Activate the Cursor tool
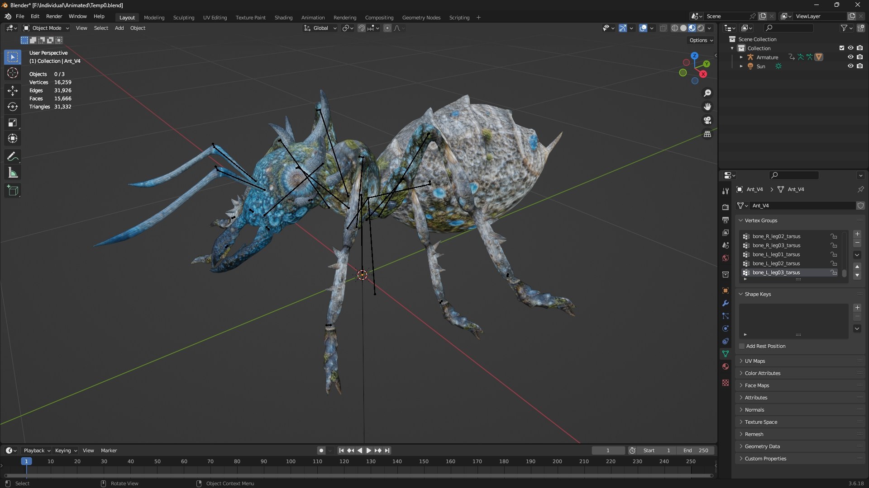The image size is (869, 488). tap(13, 73)
